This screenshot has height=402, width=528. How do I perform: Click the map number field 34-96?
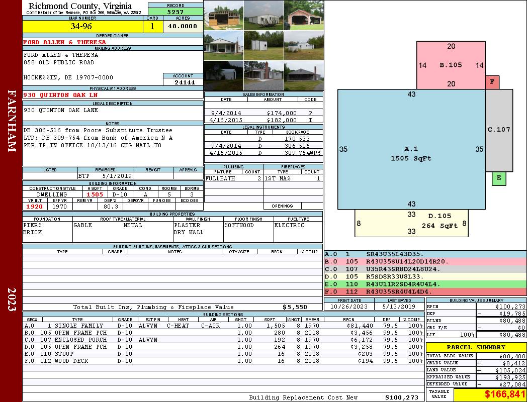pyautogui.click(x=82, y=26)
